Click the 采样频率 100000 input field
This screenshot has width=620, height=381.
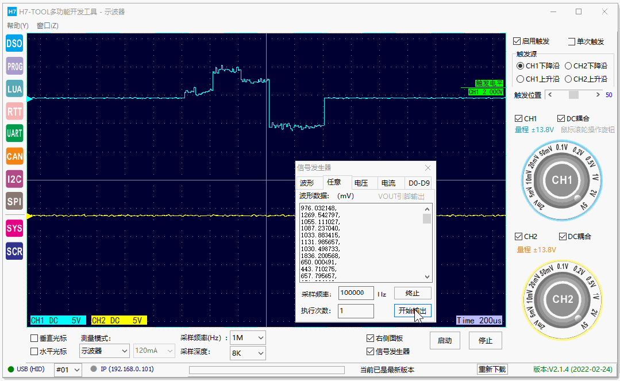[x=356, y=293]
